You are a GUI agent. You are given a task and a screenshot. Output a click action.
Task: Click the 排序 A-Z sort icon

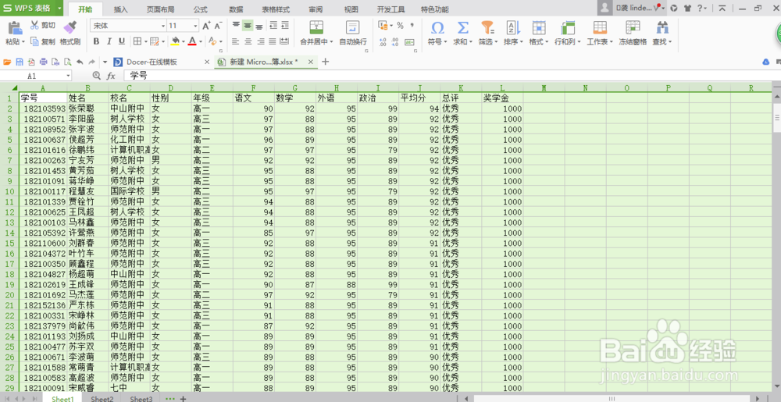[513, 27]
